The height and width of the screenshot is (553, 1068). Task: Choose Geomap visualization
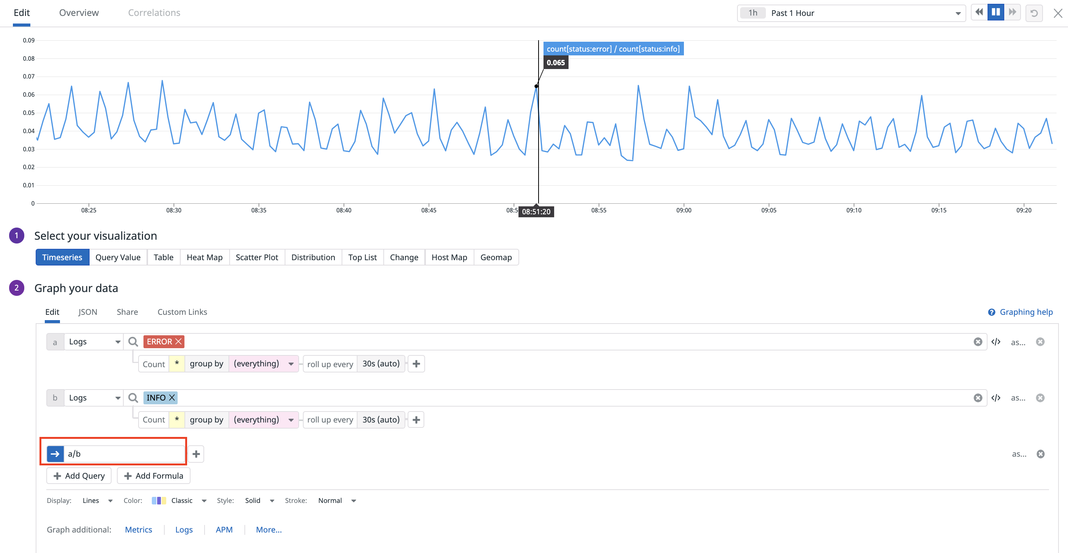(496, 257)
